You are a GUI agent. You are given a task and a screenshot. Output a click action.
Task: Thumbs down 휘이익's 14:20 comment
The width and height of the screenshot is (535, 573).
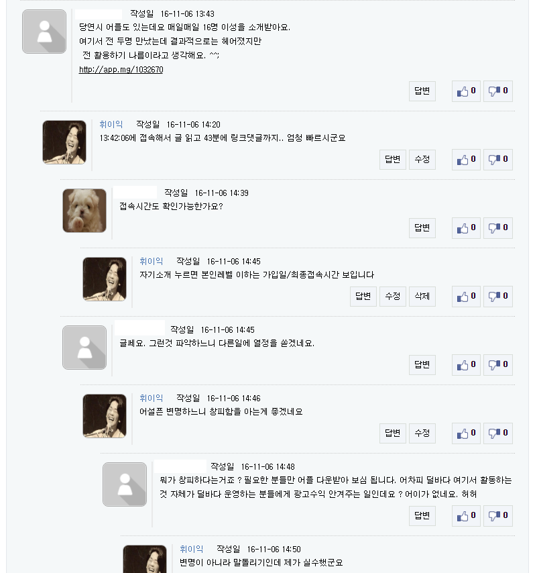(x=497, y=160)
